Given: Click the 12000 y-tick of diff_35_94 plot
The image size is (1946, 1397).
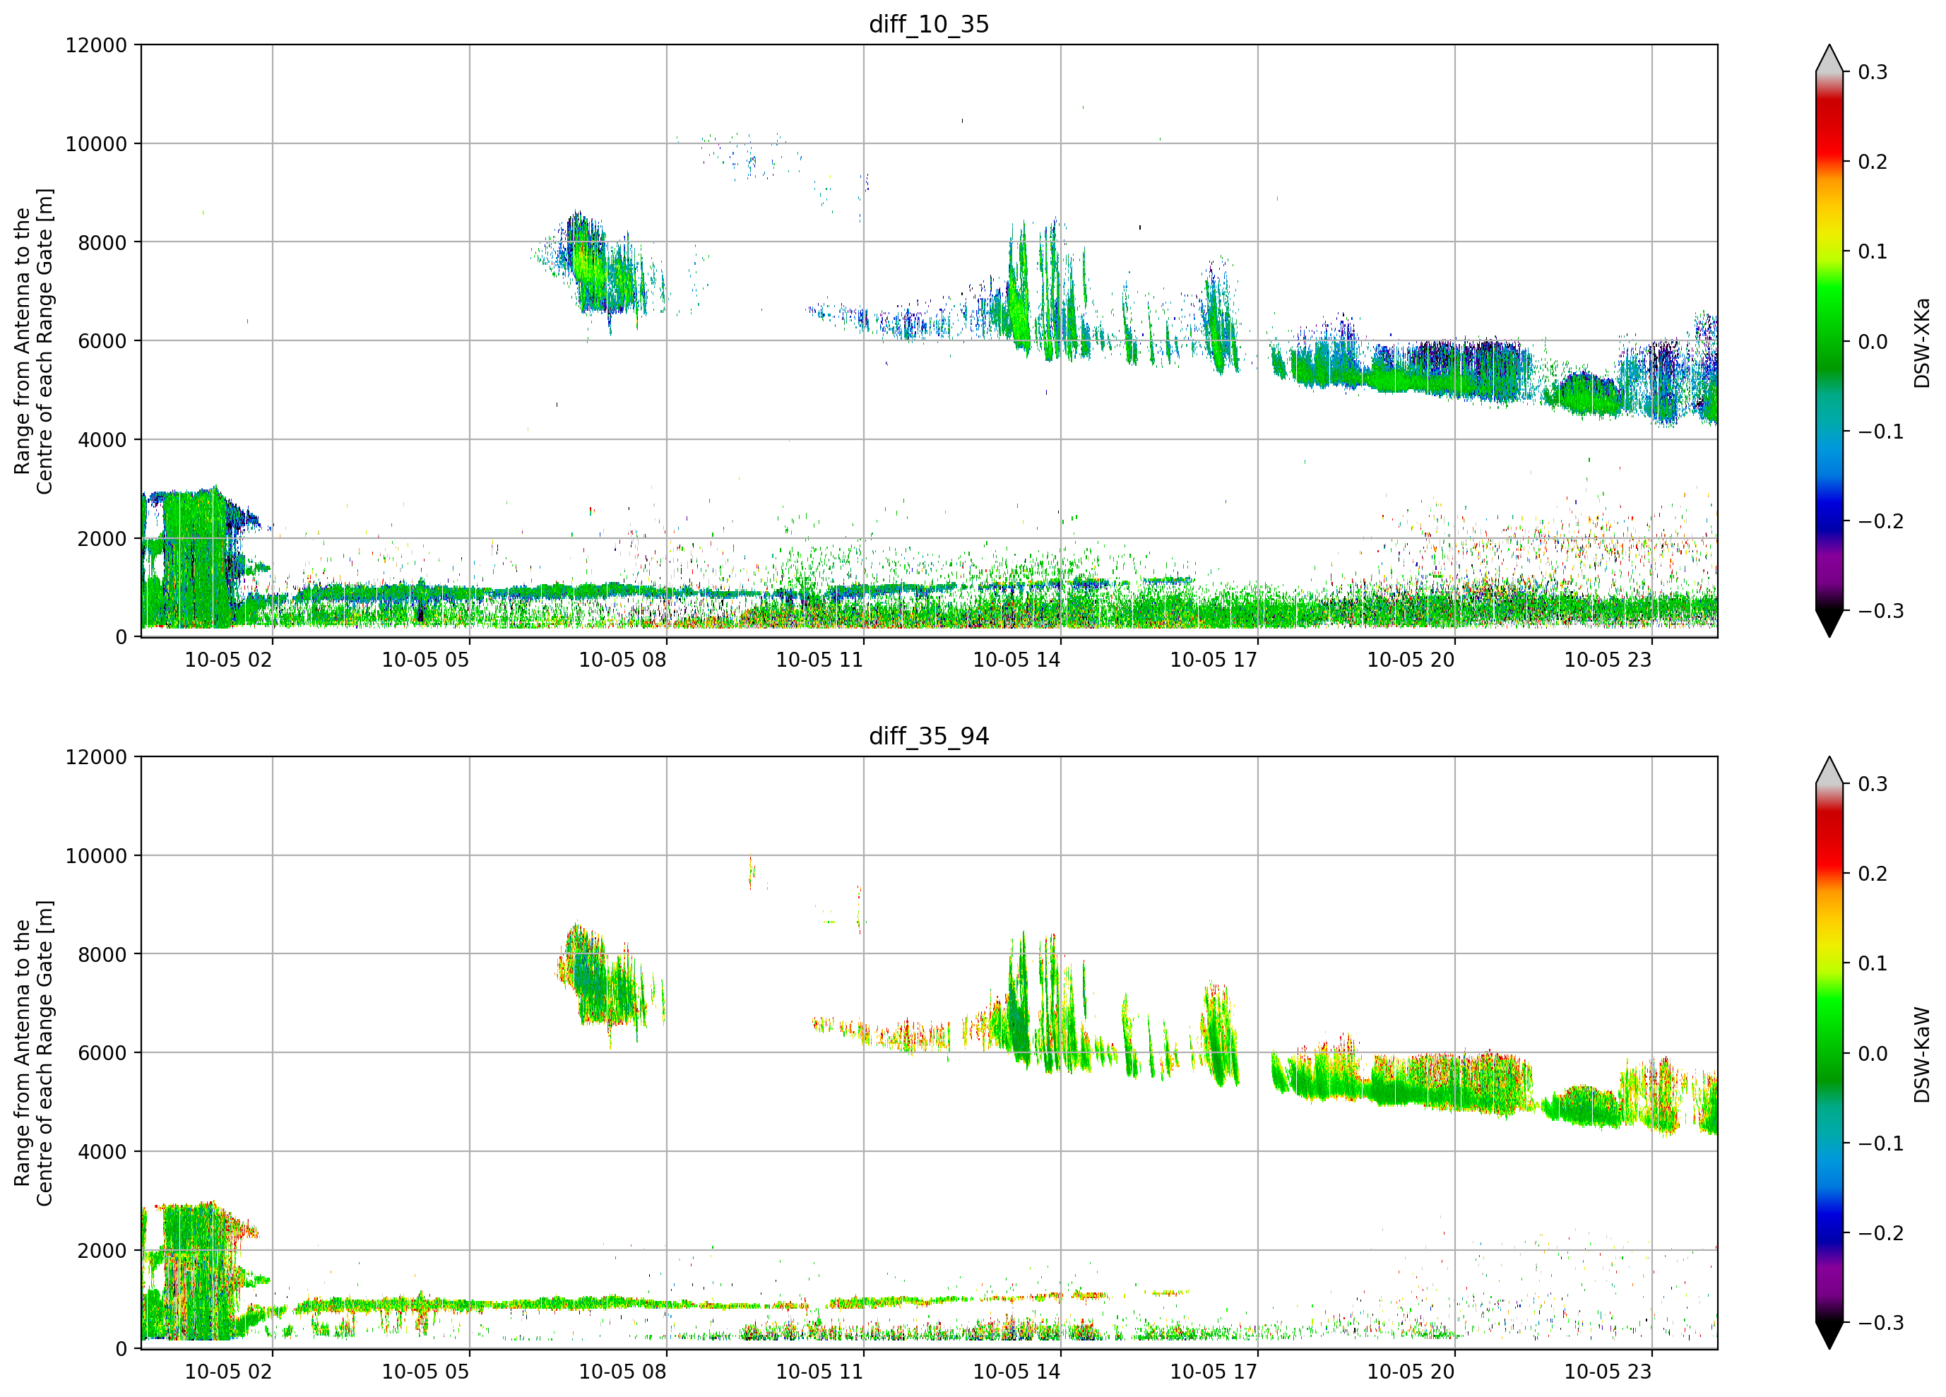Looking at the screenshot, I should point(96,758).
